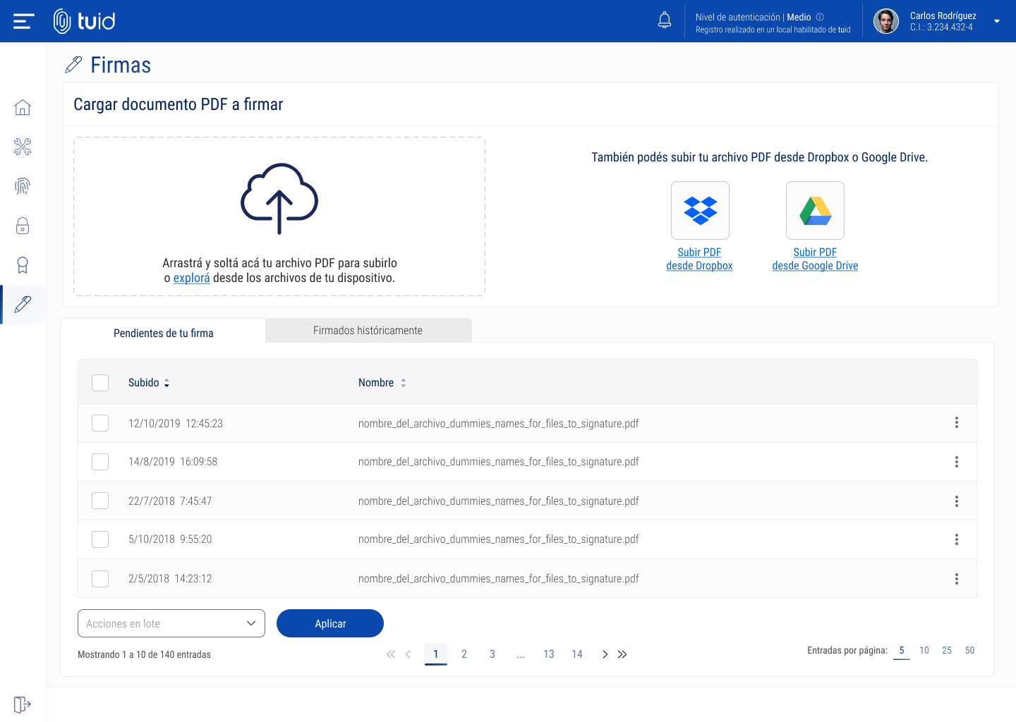The height and width of the screenshot is (722, 1016).
Task: Open the badge certificate sidebar section
Action: click(23, 265)
